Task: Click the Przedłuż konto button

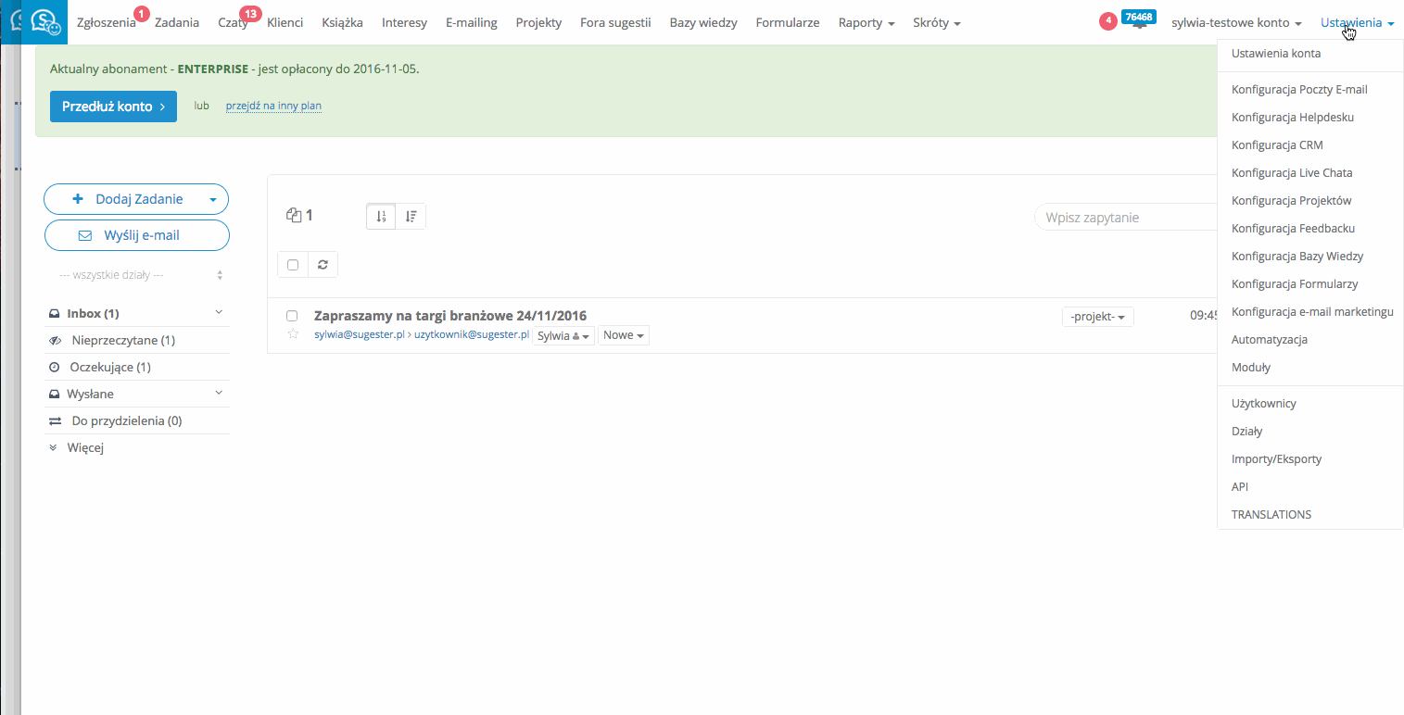Action: pyautogui.click(x=113, y=107)
